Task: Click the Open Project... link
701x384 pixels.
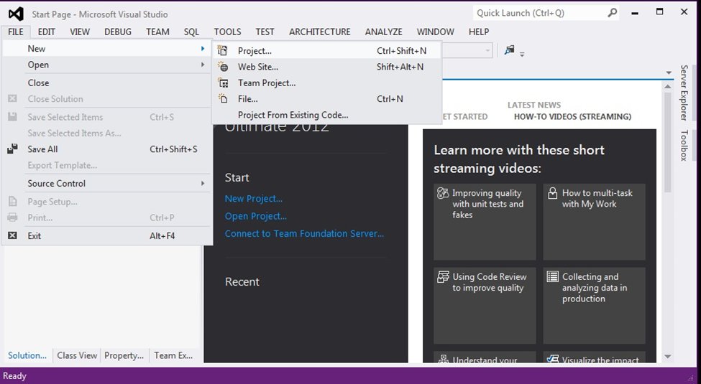Action: (x=256, y=216)
